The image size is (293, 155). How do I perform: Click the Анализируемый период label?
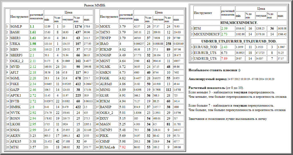pyautogui.click(x=205, y=79)
